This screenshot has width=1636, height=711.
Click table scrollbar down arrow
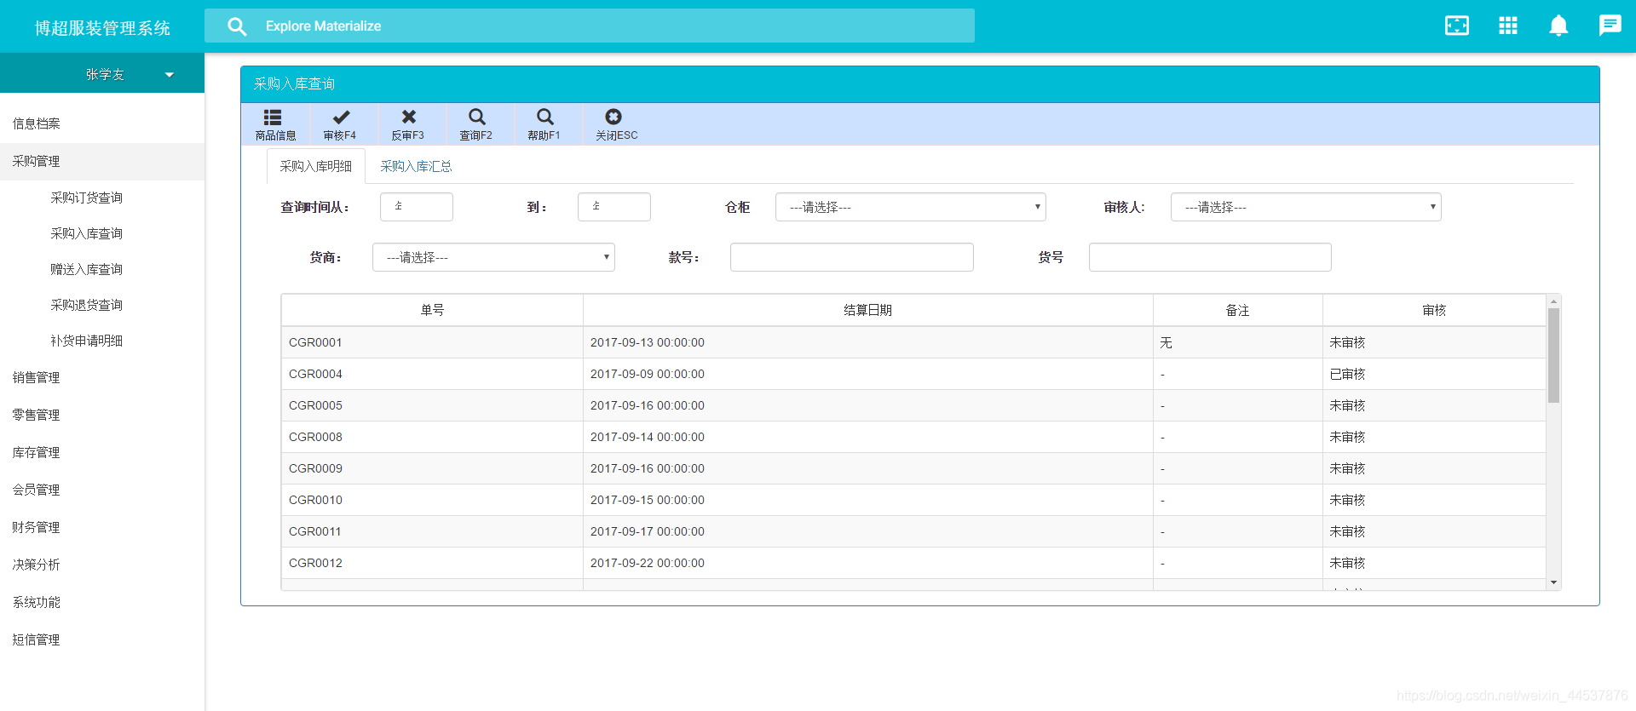pos(1553,583)
